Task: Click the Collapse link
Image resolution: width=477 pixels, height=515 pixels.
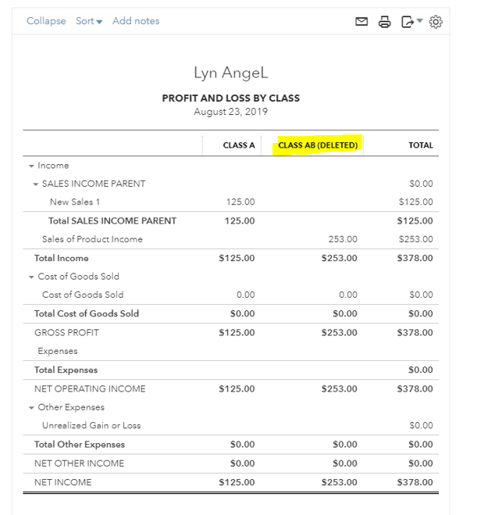Action: pyautogui.click(x=46, y=21)
